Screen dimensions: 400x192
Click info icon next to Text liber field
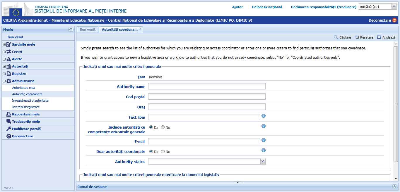coord(264,116)
